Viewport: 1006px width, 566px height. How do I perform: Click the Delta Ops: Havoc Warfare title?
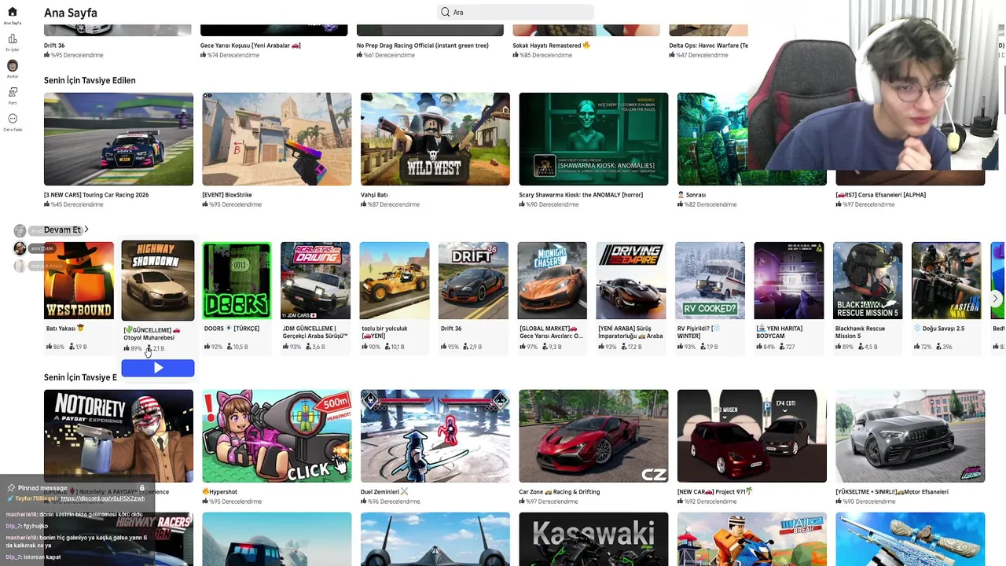click(x=708, y=46)
